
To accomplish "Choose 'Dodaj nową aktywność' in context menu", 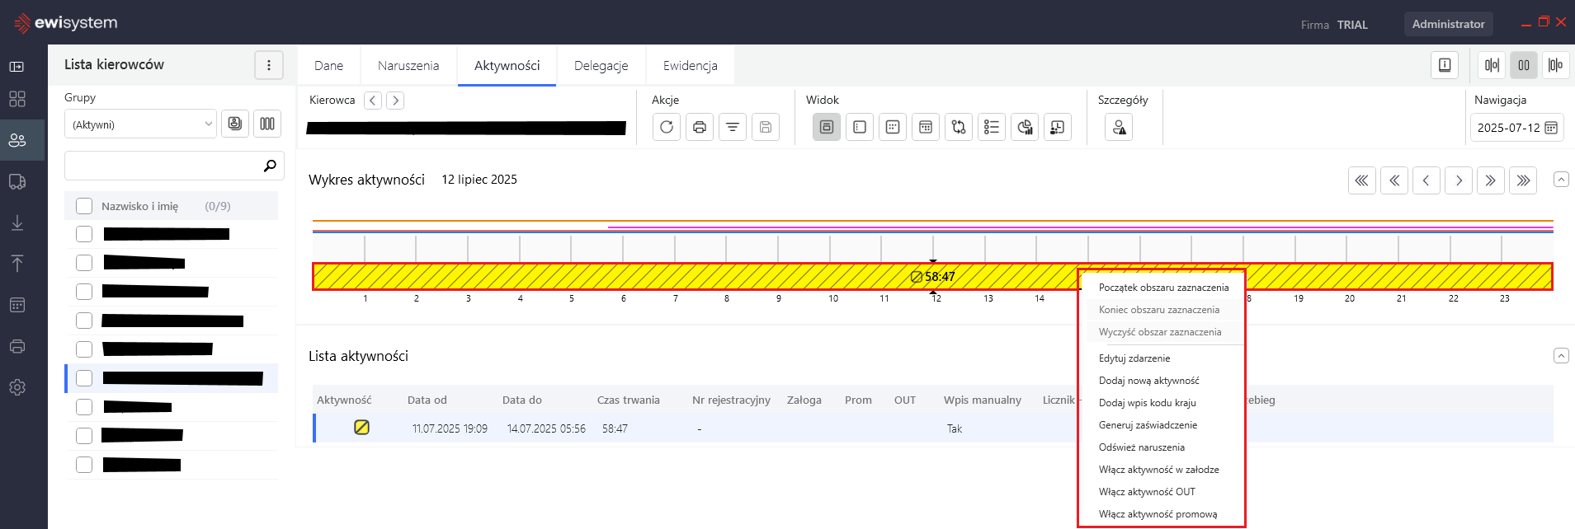I will pos(1148,381).
